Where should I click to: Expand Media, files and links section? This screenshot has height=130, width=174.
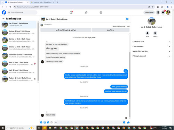[x=151, y=51]
